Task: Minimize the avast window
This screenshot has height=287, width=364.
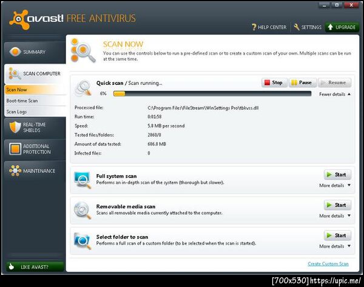Action: (325, 5)
